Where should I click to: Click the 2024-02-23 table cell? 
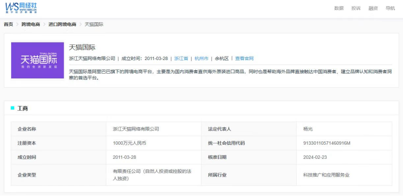344,157
